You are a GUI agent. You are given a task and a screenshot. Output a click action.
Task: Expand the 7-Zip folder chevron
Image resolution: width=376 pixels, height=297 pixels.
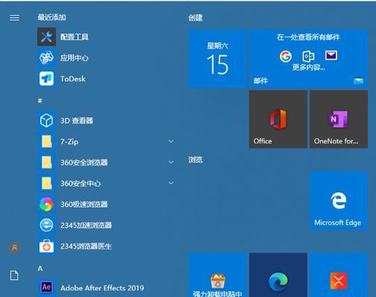click(171, 141)
